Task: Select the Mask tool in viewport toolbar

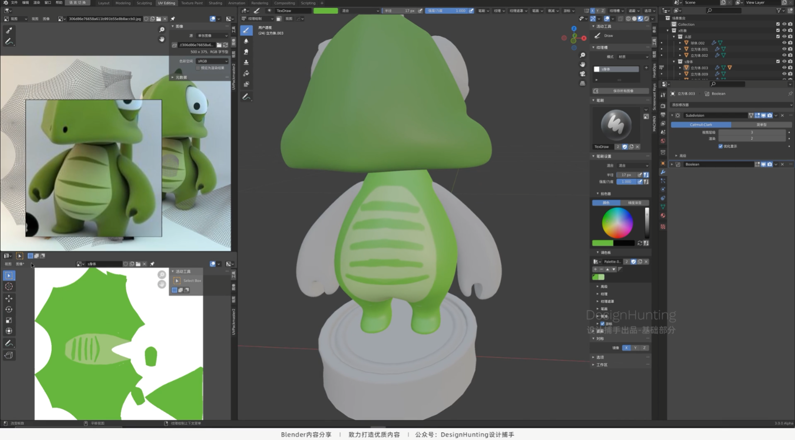Action: point(246,84)
